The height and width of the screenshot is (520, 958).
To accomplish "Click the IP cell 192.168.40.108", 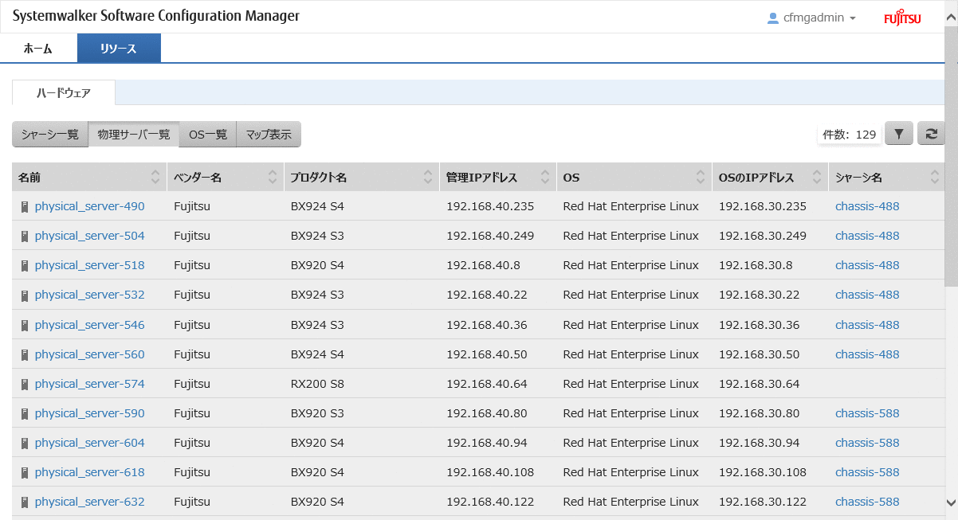I will (x=490, y=472).
